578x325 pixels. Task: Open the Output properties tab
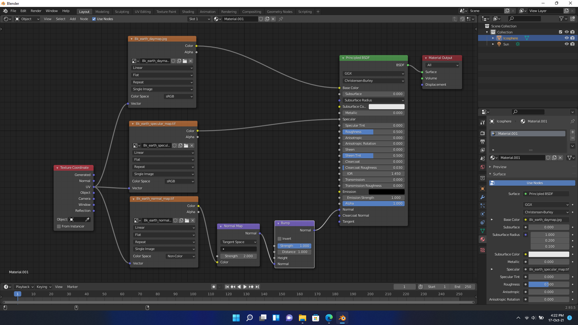click(483, 142)
